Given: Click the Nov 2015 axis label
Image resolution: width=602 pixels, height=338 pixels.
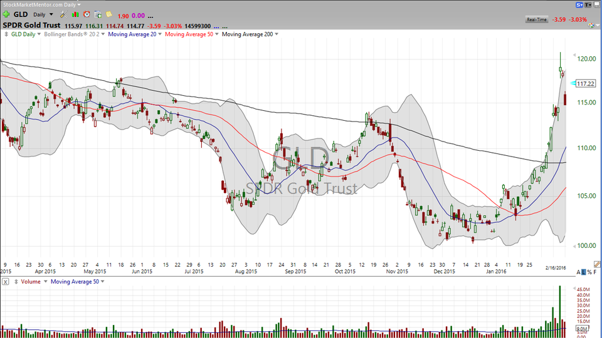Looking at the screenshot, I should click(397, 271).
